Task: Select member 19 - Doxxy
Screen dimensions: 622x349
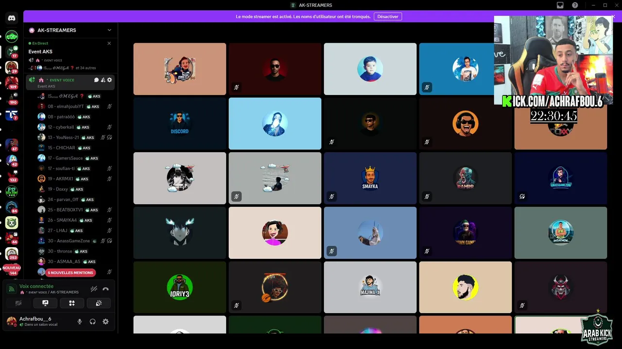Action: pyautogui.click(x=75, y=189)
